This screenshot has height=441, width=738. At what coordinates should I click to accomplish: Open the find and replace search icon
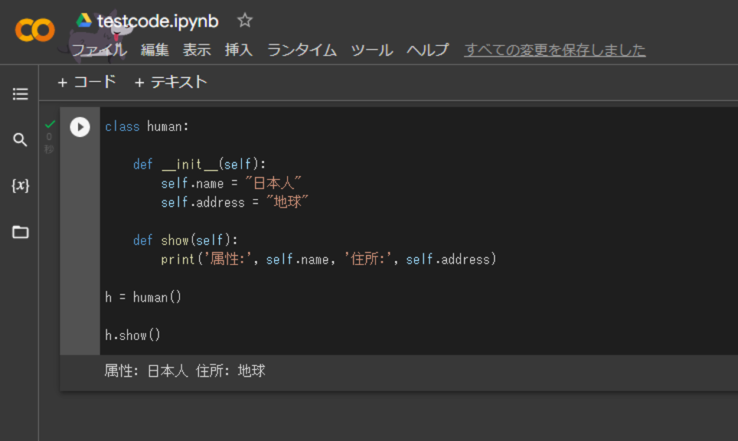click(19, 140)
